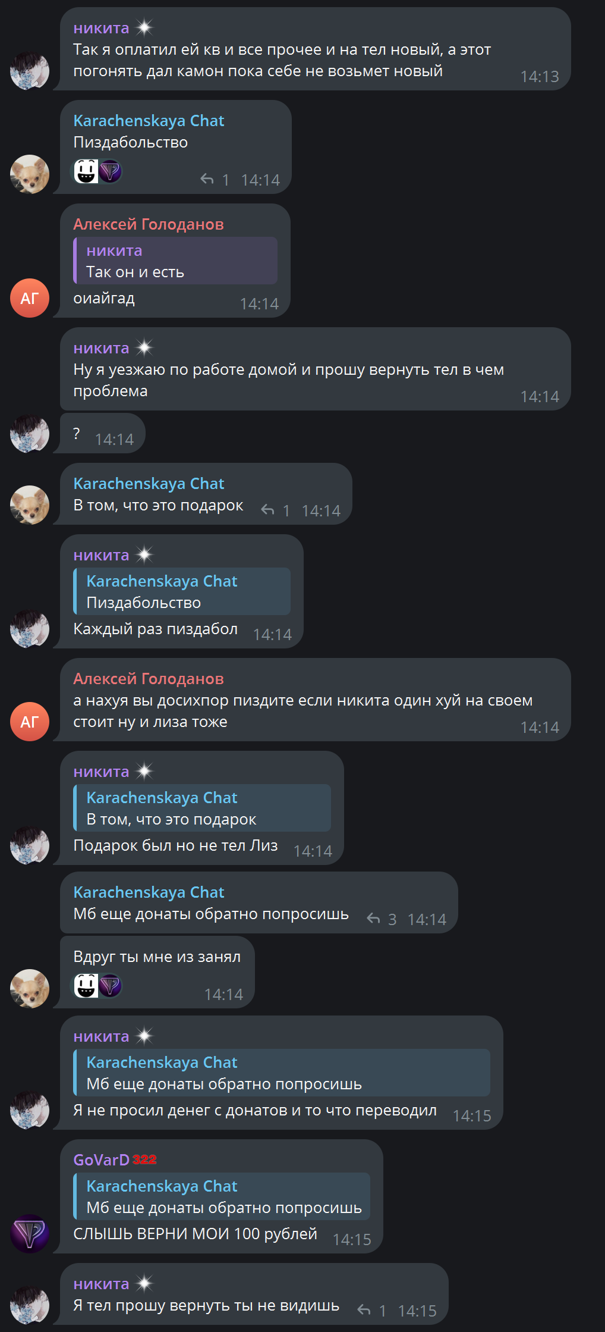The image size is (605, 1332).
Task: Open никита's avatar beside the 14:13 message
Action: coord(30,71)
